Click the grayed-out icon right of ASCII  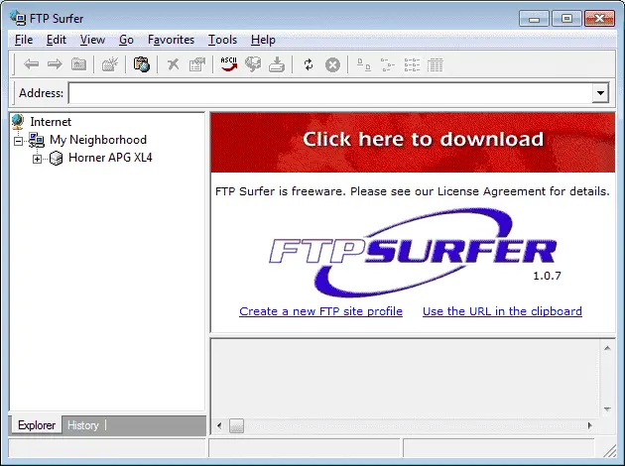pyautogui.click(x=253, y=64)
